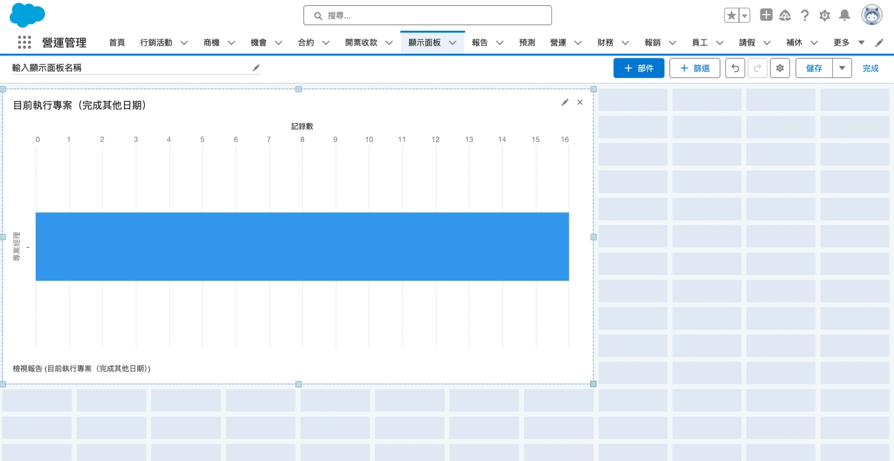Open the Notifications bell
Viewport: 894px width, 461px height.
[844, 15]
